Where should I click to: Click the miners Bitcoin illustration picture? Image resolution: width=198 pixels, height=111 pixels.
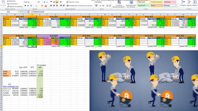pos(144,81)
